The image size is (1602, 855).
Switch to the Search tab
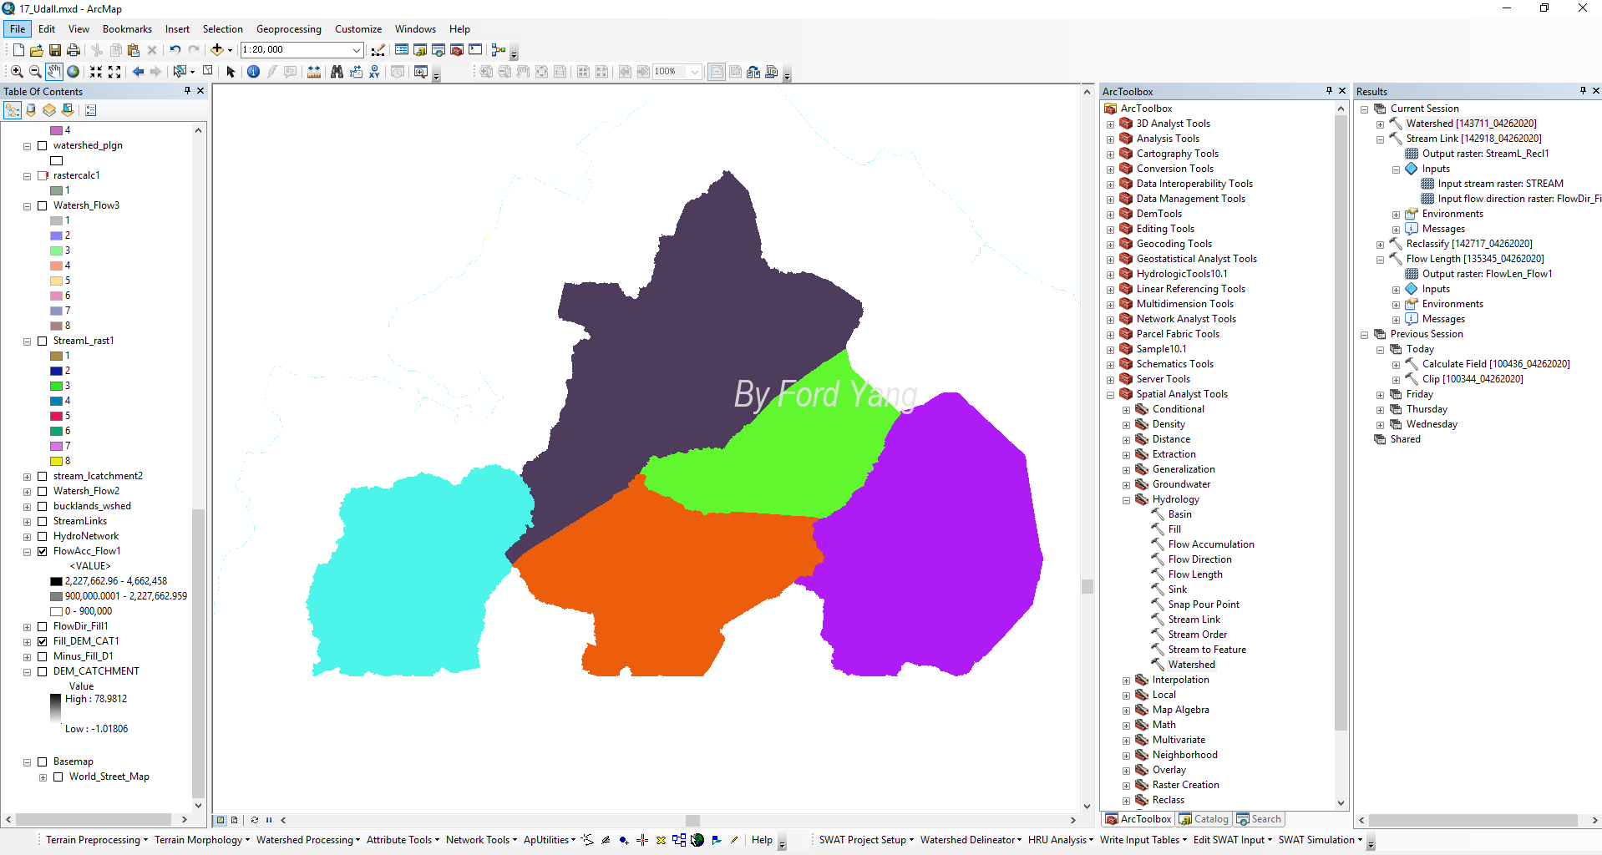tap(1259, 819)
